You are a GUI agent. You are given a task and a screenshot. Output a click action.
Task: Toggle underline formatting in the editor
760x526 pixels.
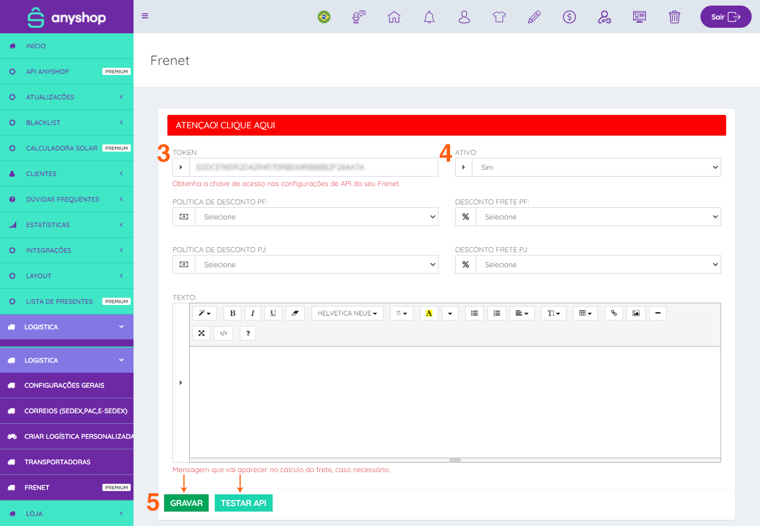[x=273, y=313]
